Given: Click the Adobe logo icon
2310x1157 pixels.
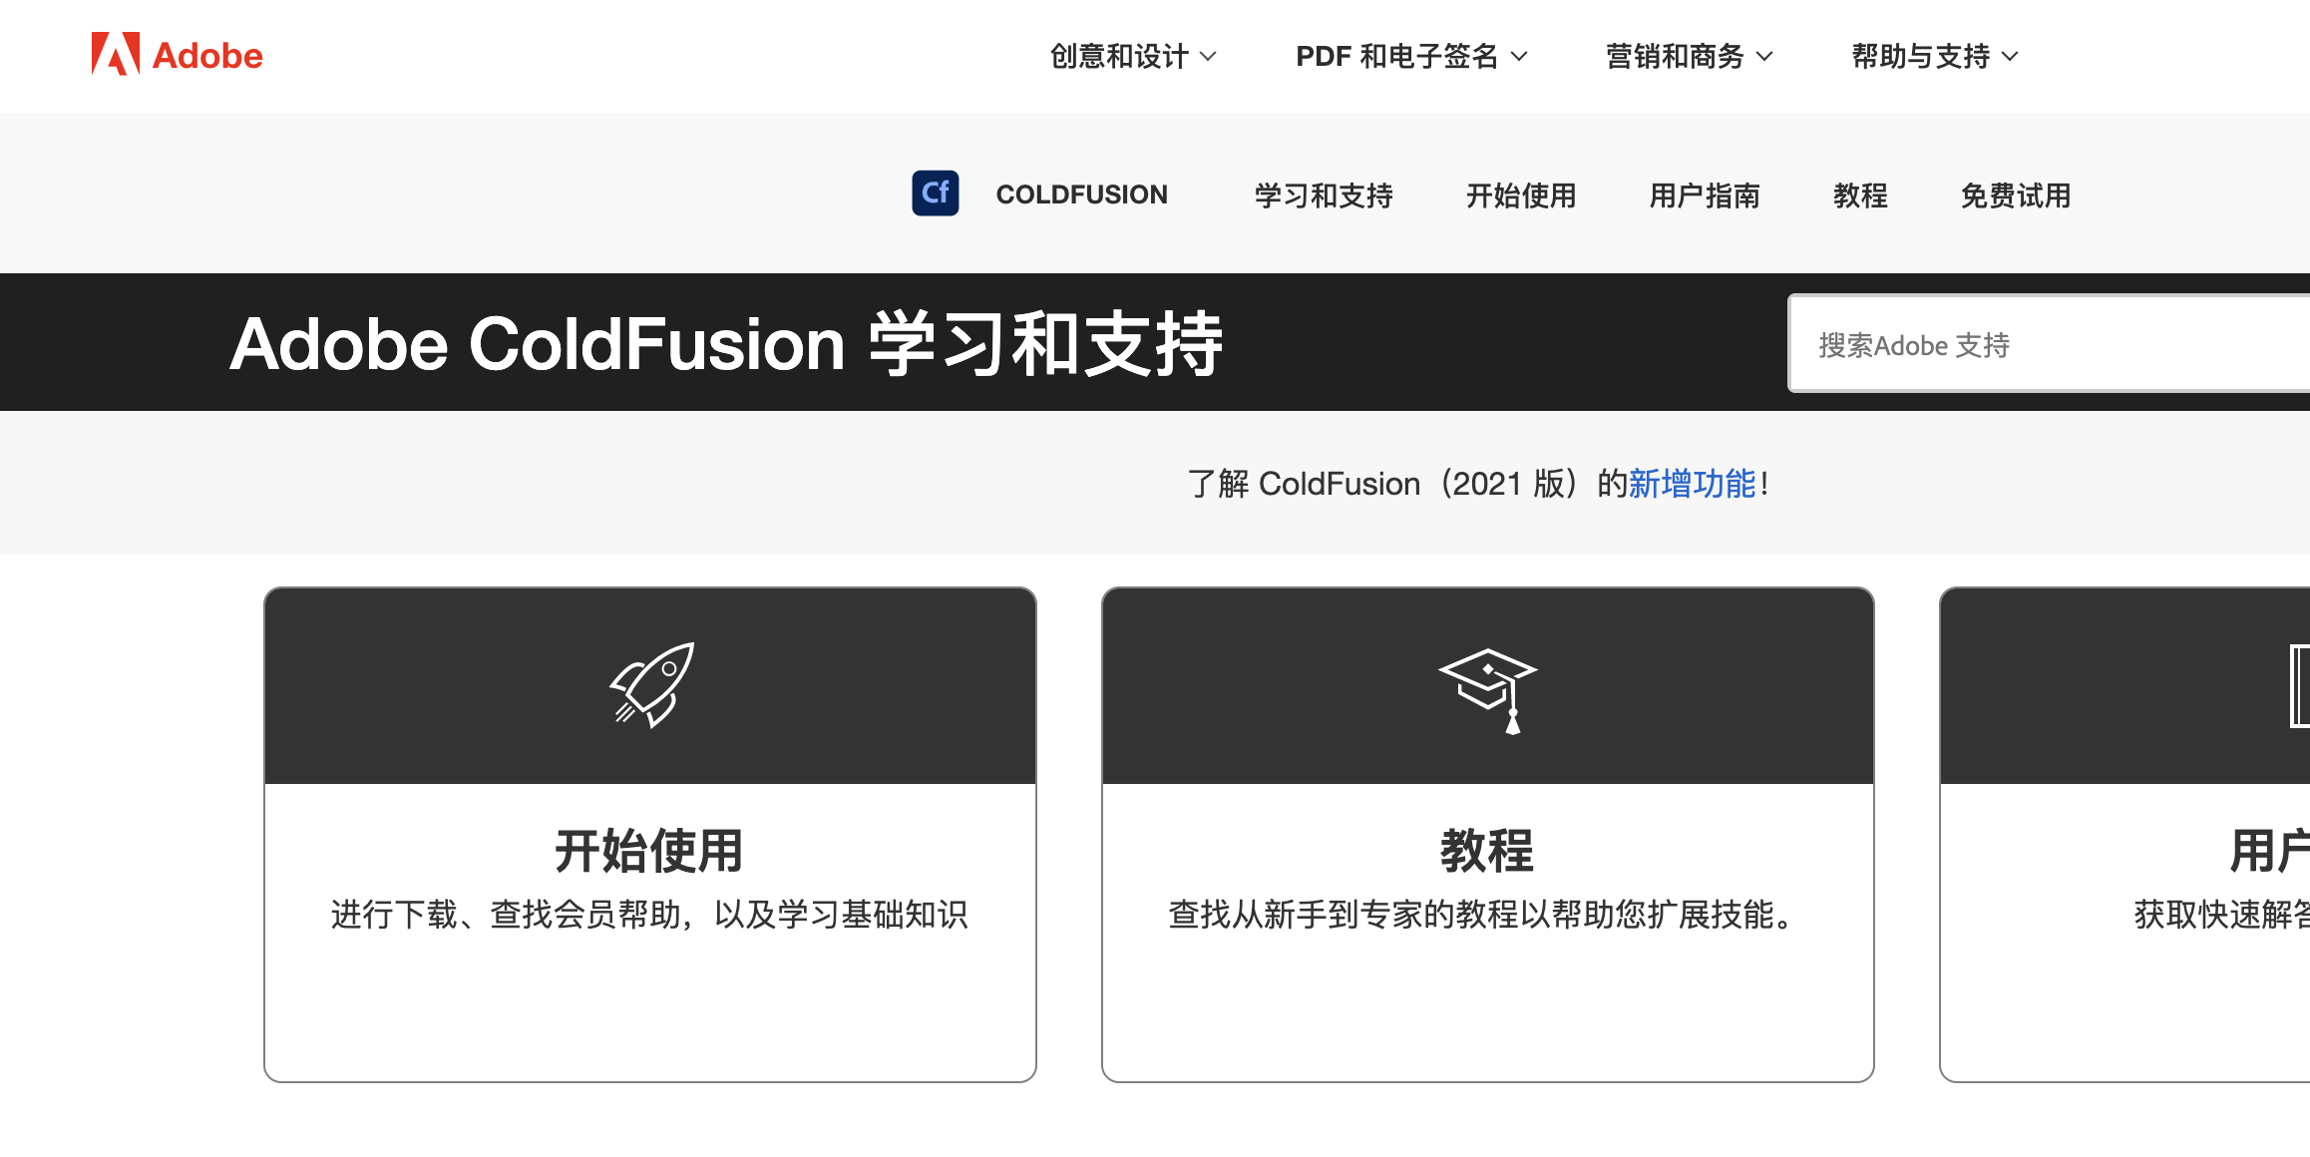Looking at the screenshot, I should pos(115,54).
